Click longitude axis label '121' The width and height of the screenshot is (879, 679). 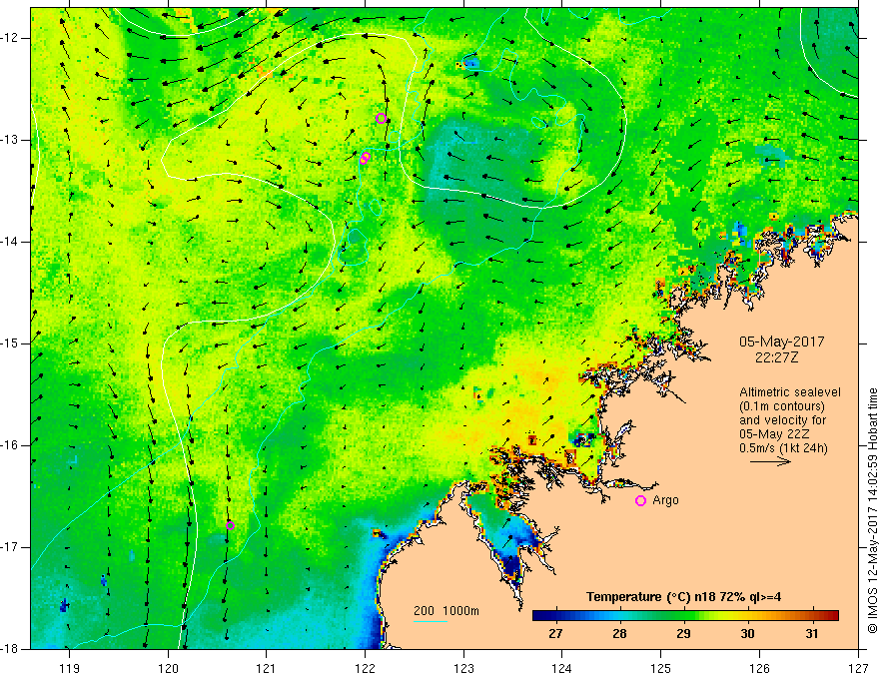coord(267,668)
